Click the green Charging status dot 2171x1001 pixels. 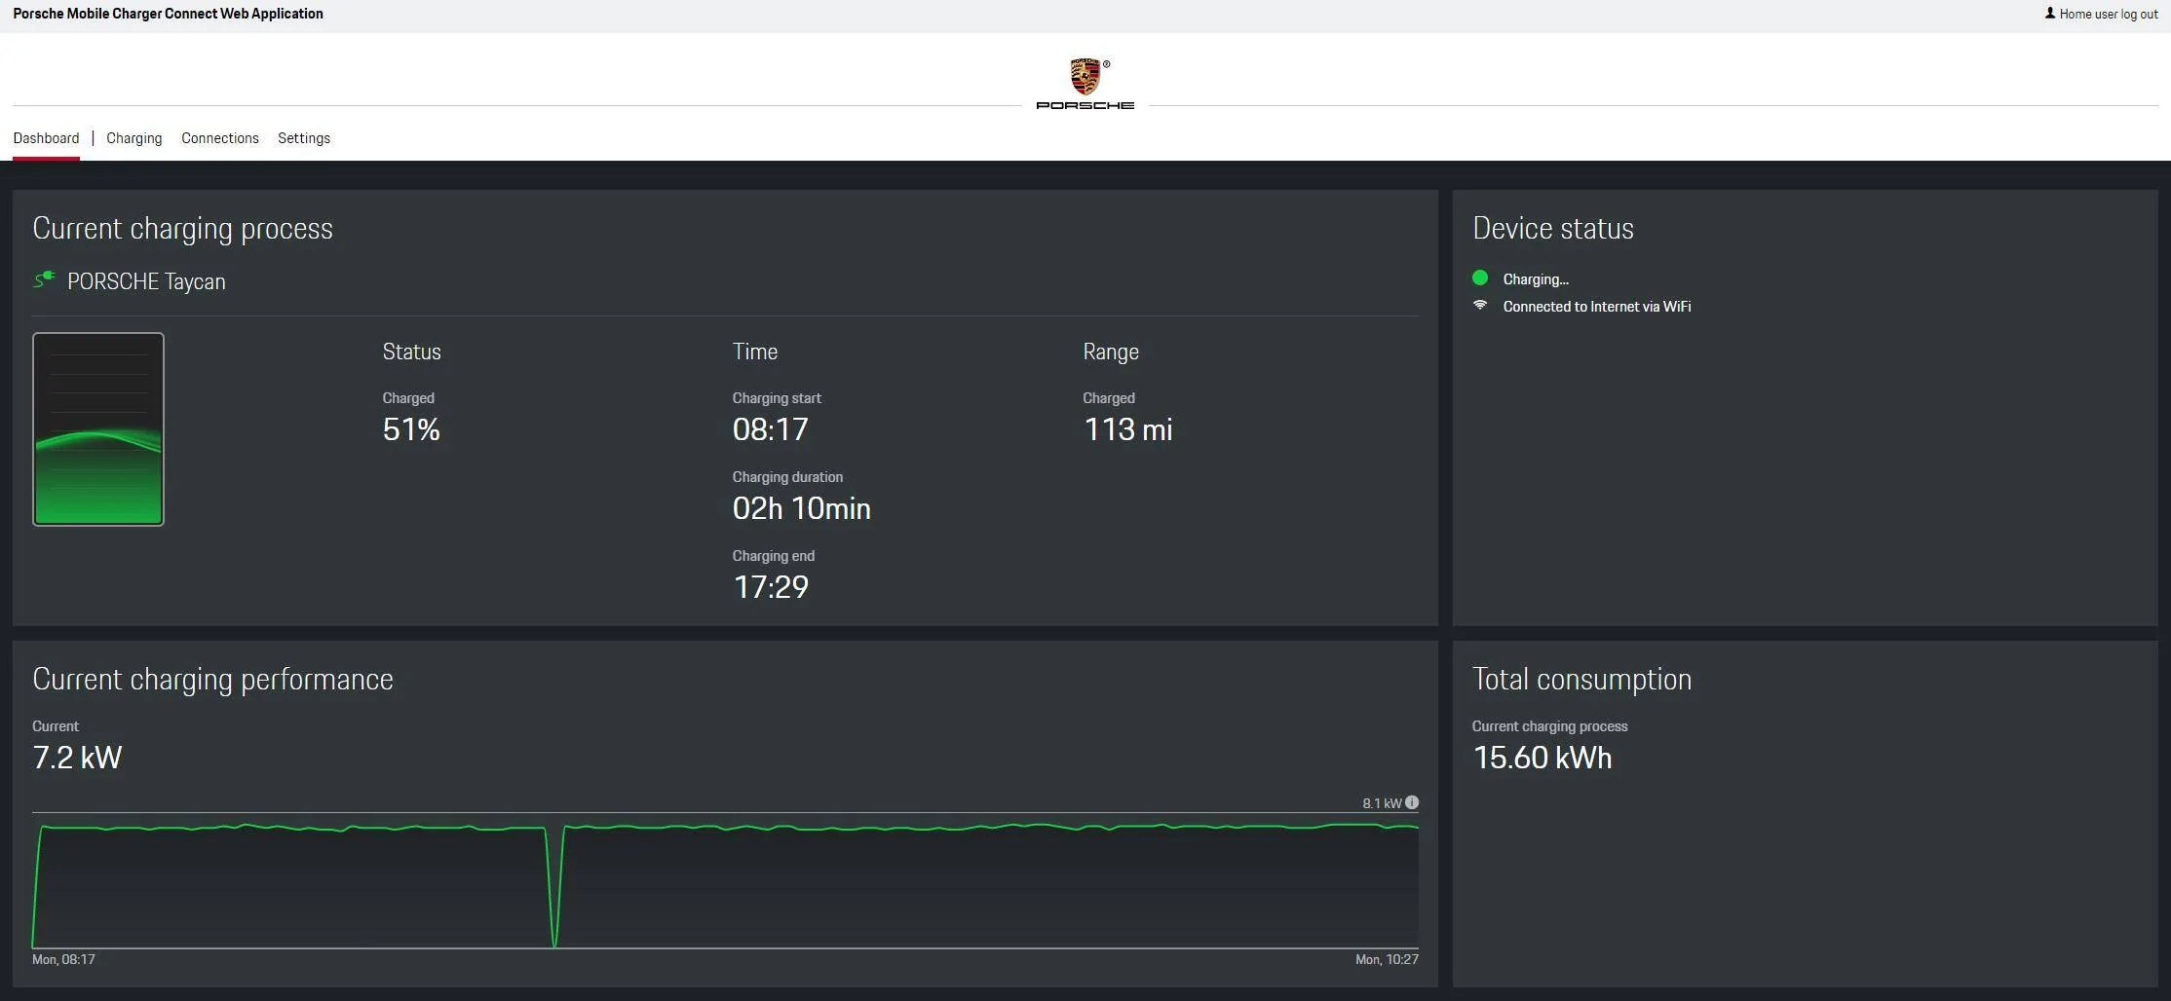click(x=1480, y=278)
